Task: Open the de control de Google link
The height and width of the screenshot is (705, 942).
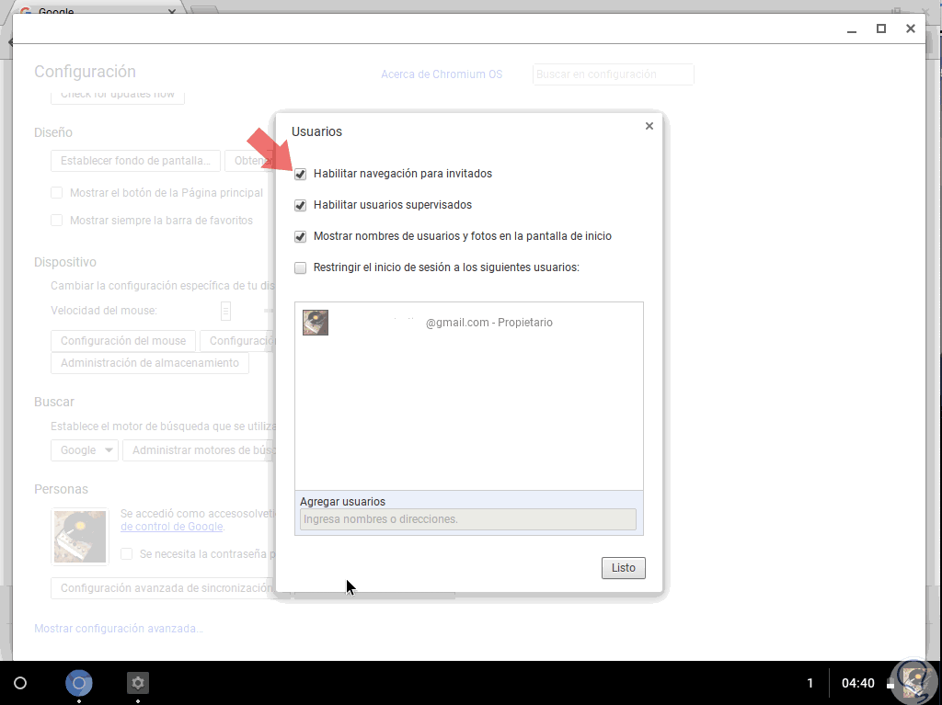Action: tap(172, 527)
